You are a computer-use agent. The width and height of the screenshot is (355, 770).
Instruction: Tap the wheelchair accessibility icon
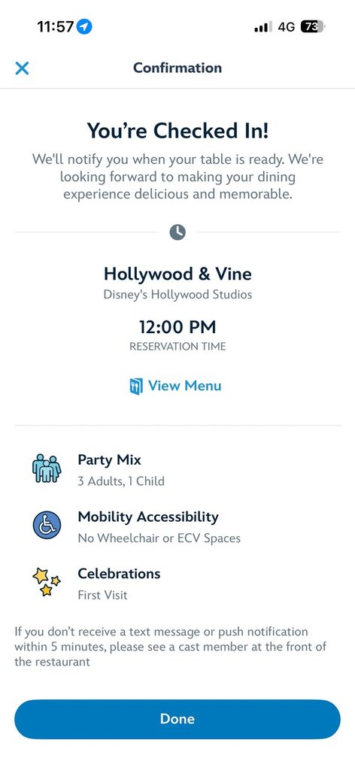pyautogui.click(x=47, y=526)
